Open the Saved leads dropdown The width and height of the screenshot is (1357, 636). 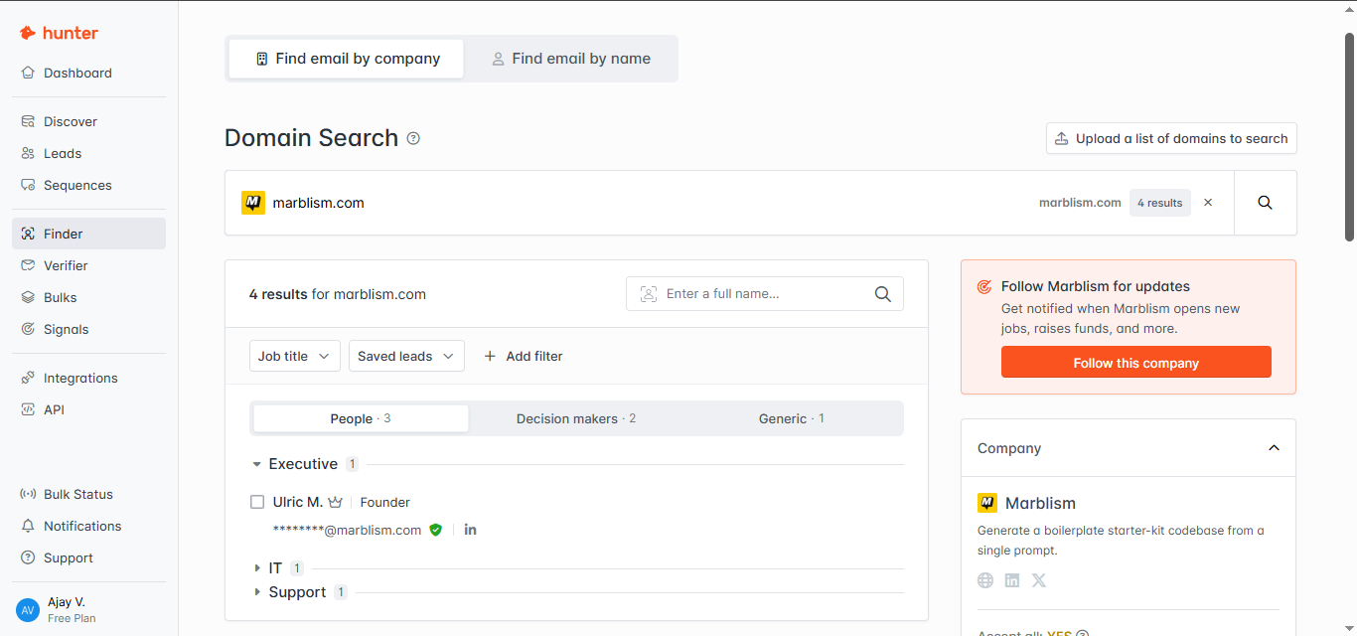click(x=406, y=356)
